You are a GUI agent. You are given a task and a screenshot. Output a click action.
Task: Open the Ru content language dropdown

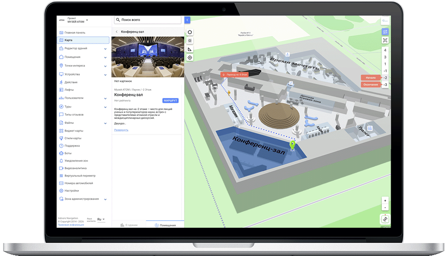pos(101,219)
